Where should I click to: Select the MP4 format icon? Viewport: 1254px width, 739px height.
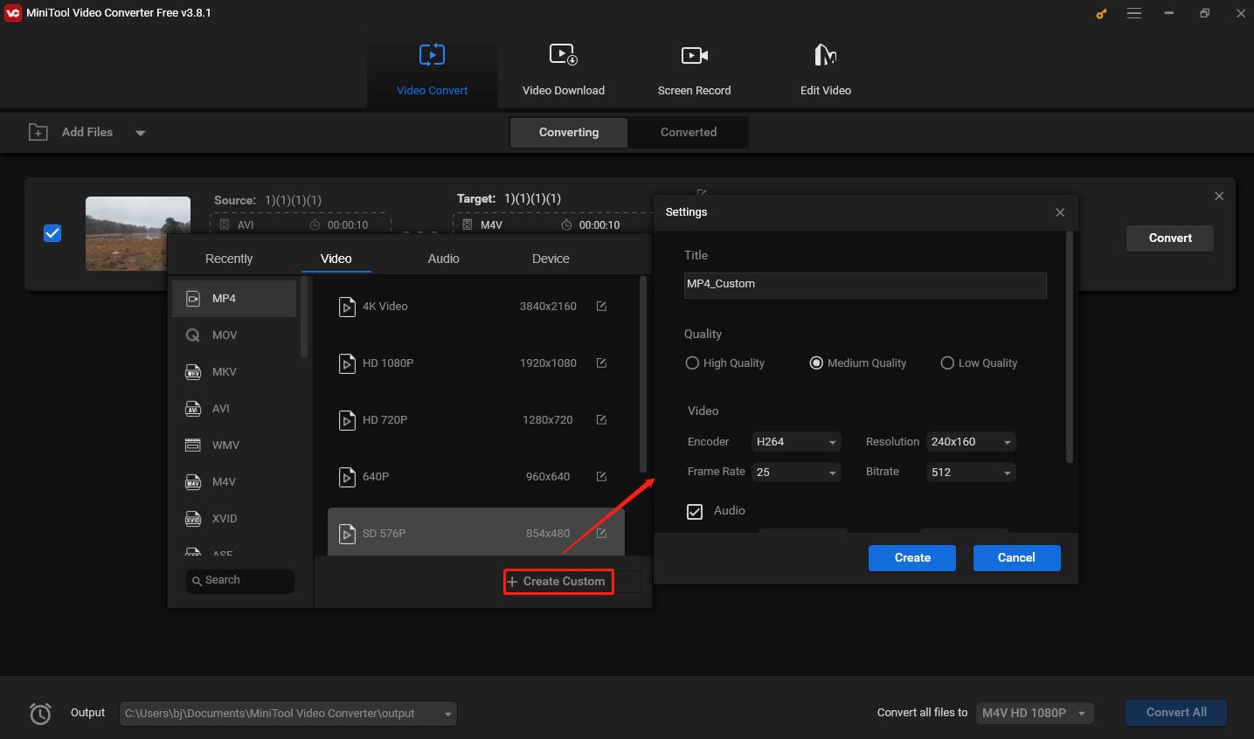coord(193,299)
